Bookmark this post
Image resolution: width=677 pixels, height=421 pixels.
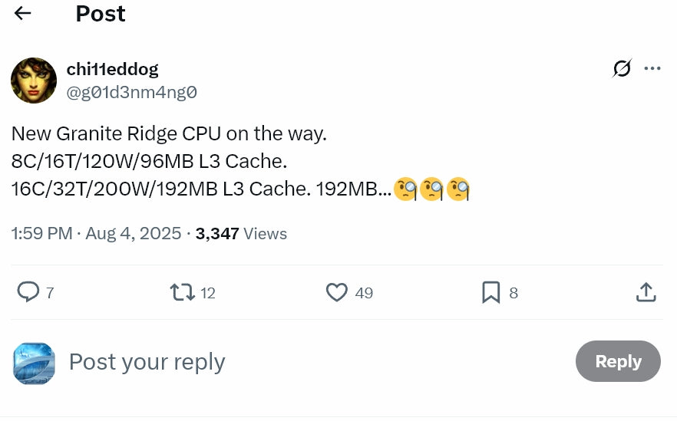click(x=491, y=292)
